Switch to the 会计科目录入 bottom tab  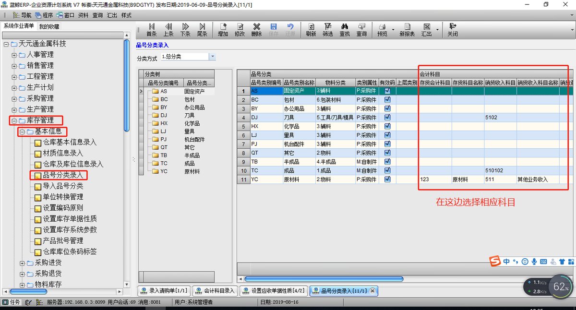(215, 291)
